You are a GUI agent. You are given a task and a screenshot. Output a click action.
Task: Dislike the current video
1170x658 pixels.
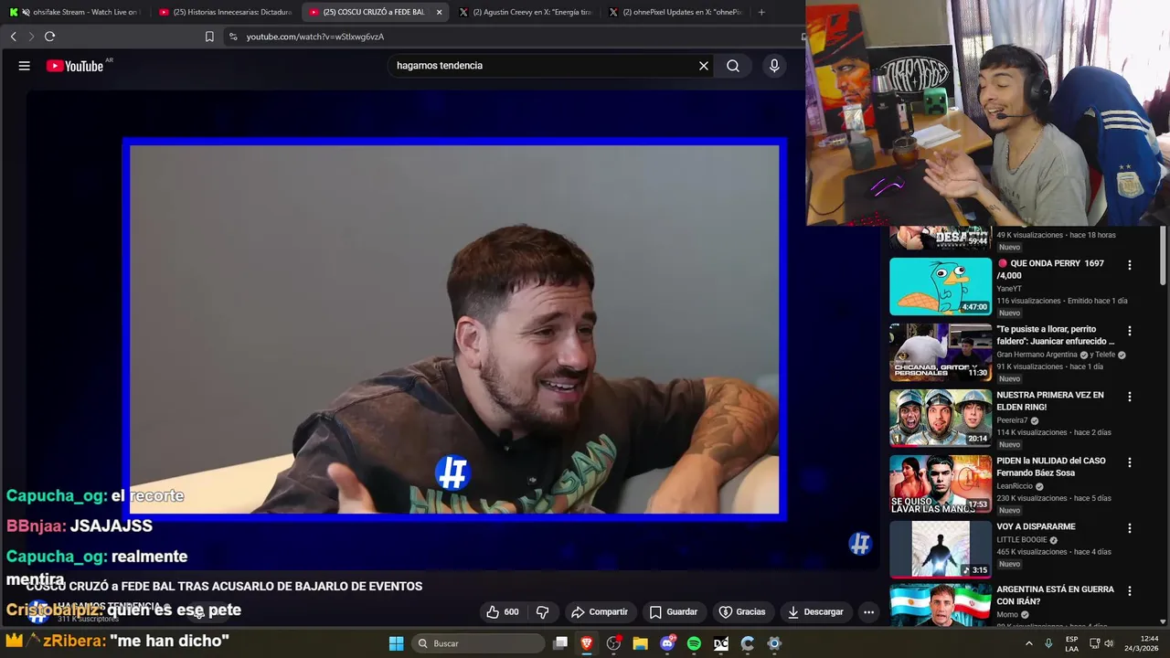(x=543, y=611)
